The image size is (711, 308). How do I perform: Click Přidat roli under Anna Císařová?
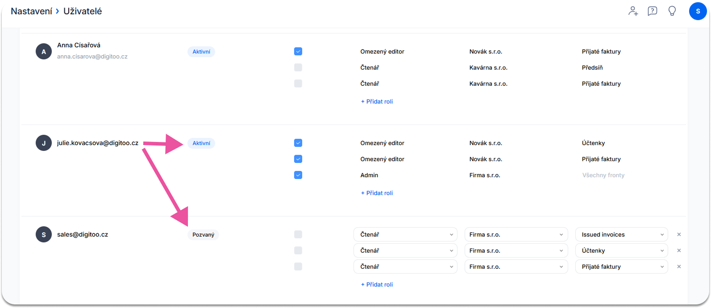point(377,101)
